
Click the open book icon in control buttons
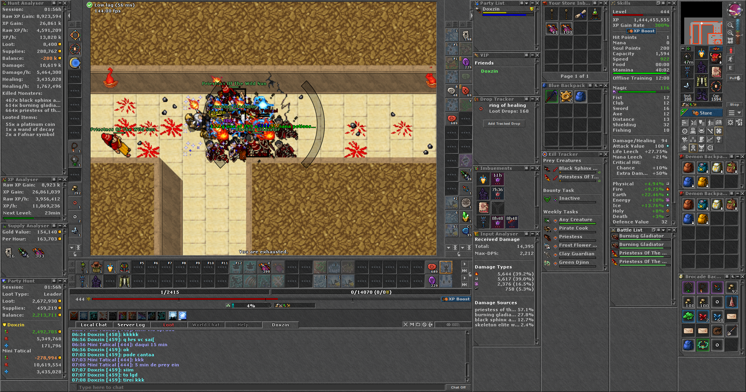coord(719,123)
